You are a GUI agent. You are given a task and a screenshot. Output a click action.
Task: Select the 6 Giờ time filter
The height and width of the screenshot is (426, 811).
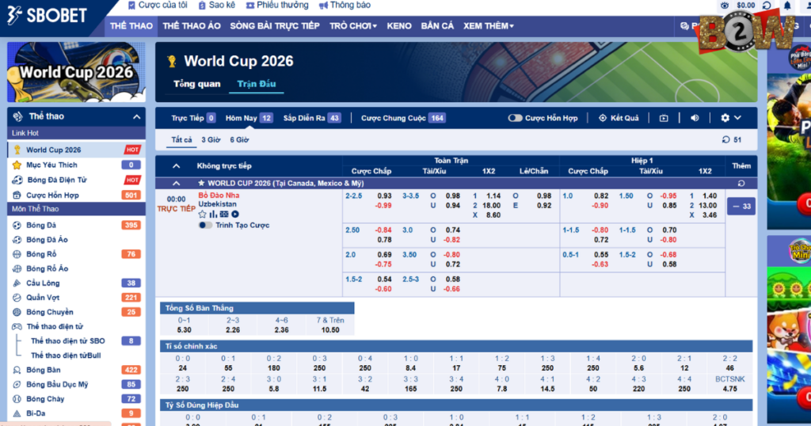coord(239,139)
